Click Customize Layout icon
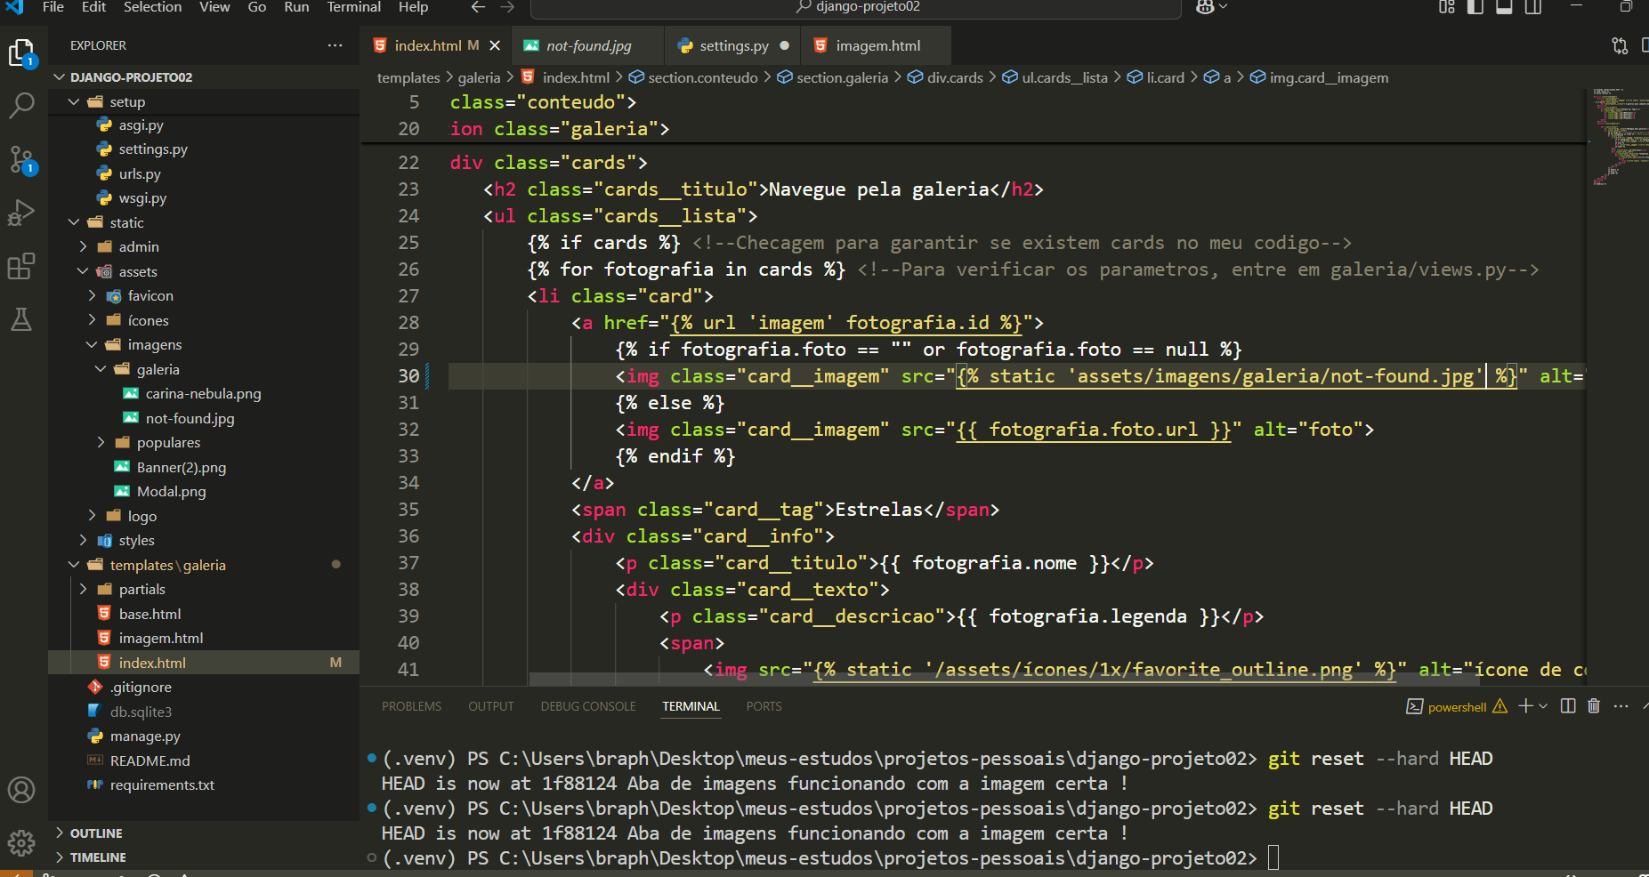The width and height of the screenshot is (1649, 877). (1447, 7)
